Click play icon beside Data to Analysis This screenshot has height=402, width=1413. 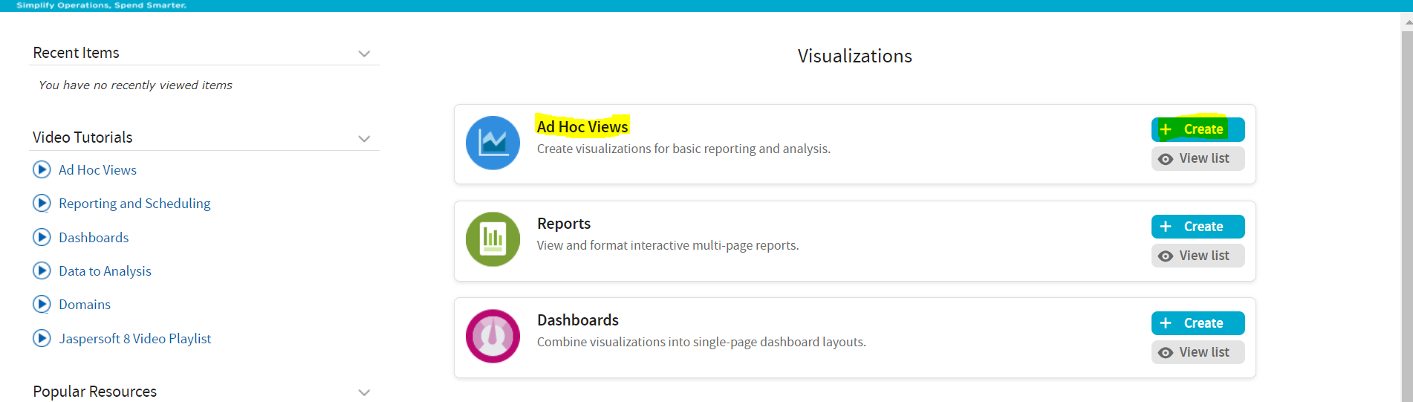pyautogui.click(x=42, y=271)
